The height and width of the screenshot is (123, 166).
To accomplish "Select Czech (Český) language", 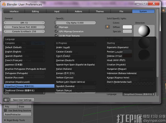I will (80, 56).
